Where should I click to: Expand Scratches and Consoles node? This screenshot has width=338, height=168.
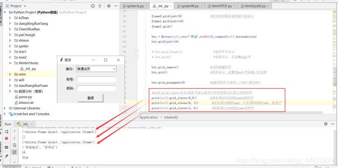[x=5, y=114]
